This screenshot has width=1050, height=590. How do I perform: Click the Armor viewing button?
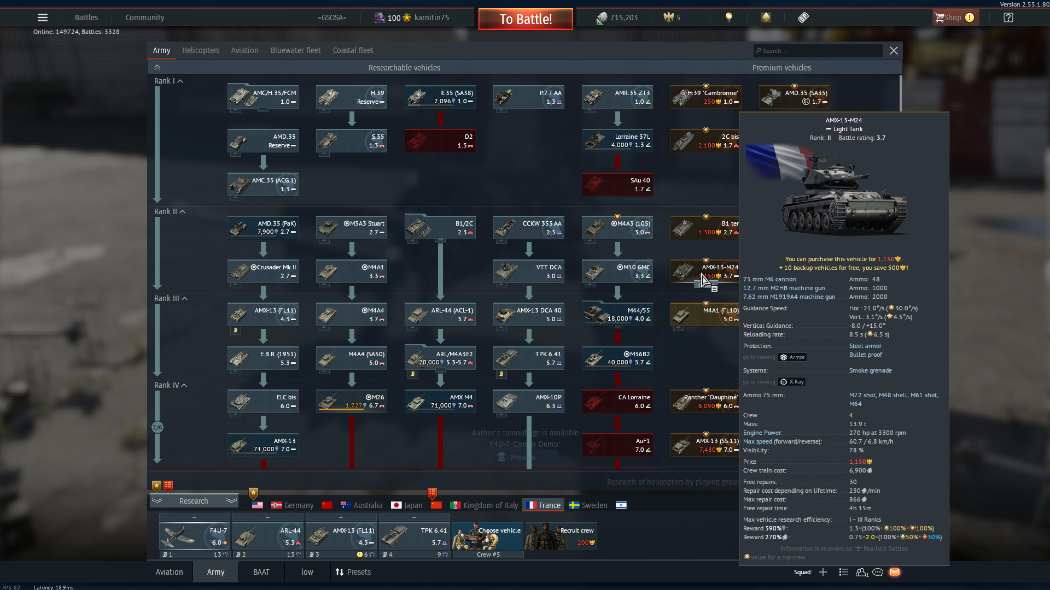click(792, 357)
